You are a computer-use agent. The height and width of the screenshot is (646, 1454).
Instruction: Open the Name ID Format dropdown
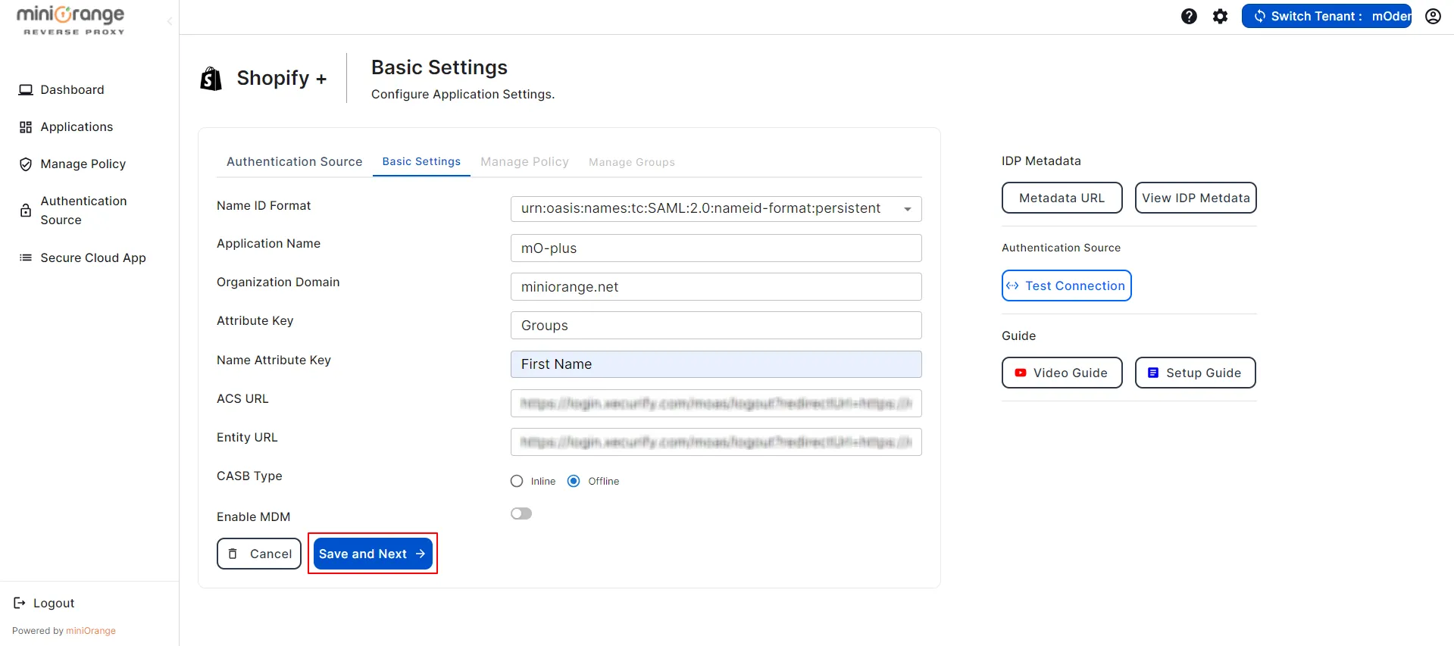716,208
